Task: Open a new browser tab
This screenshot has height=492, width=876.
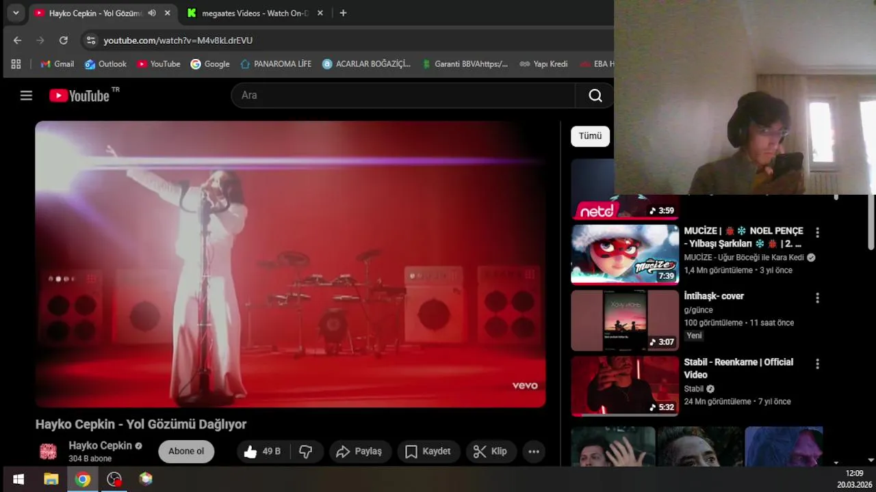Action: pyautogui.click(x=343, y=13)
